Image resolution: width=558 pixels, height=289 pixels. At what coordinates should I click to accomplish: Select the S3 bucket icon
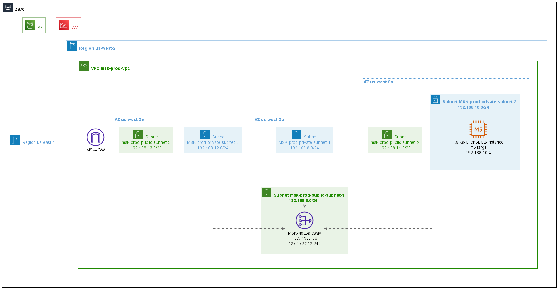pyautogui.click(x=30, y=25)
